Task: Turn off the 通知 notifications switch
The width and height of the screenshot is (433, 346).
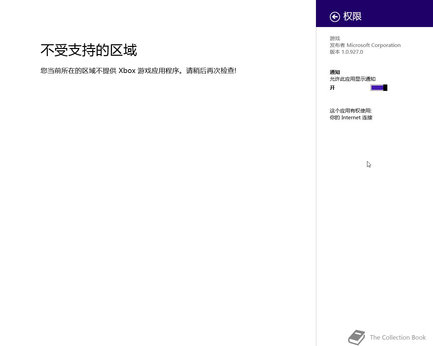Action: point(379,88)
